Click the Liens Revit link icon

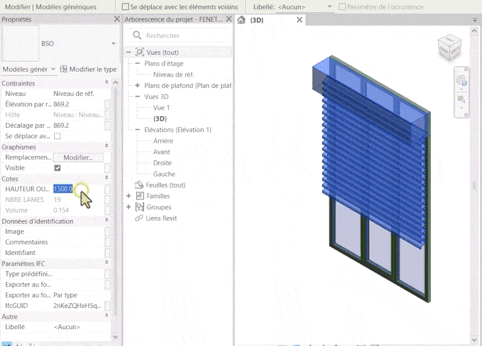[x=139, y=218]
